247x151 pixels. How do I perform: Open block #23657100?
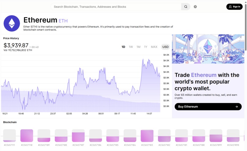coord(199,136)
